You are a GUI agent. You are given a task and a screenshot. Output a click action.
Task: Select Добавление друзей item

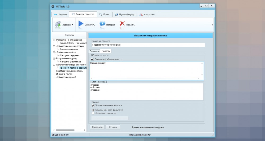(66, 77)
